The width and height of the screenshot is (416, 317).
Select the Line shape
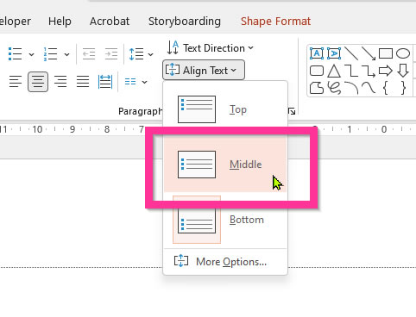351,53
